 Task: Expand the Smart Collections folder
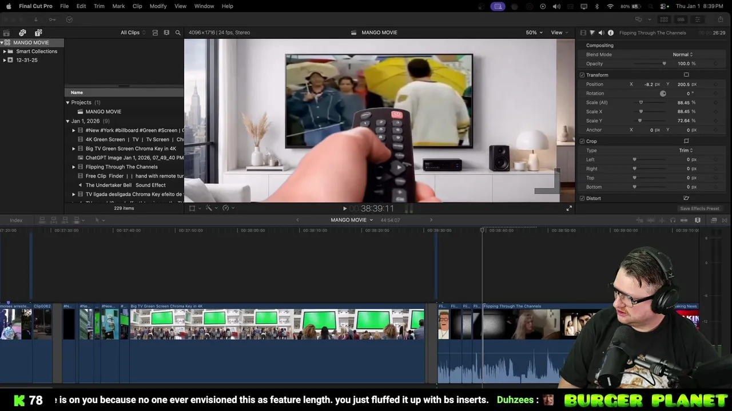pos(5,51)
